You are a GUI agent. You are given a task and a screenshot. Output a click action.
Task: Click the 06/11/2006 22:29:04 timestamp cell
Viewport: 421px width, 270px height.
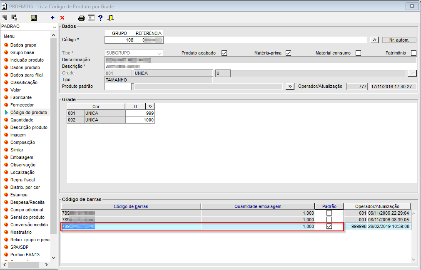[x=389, y=213]
